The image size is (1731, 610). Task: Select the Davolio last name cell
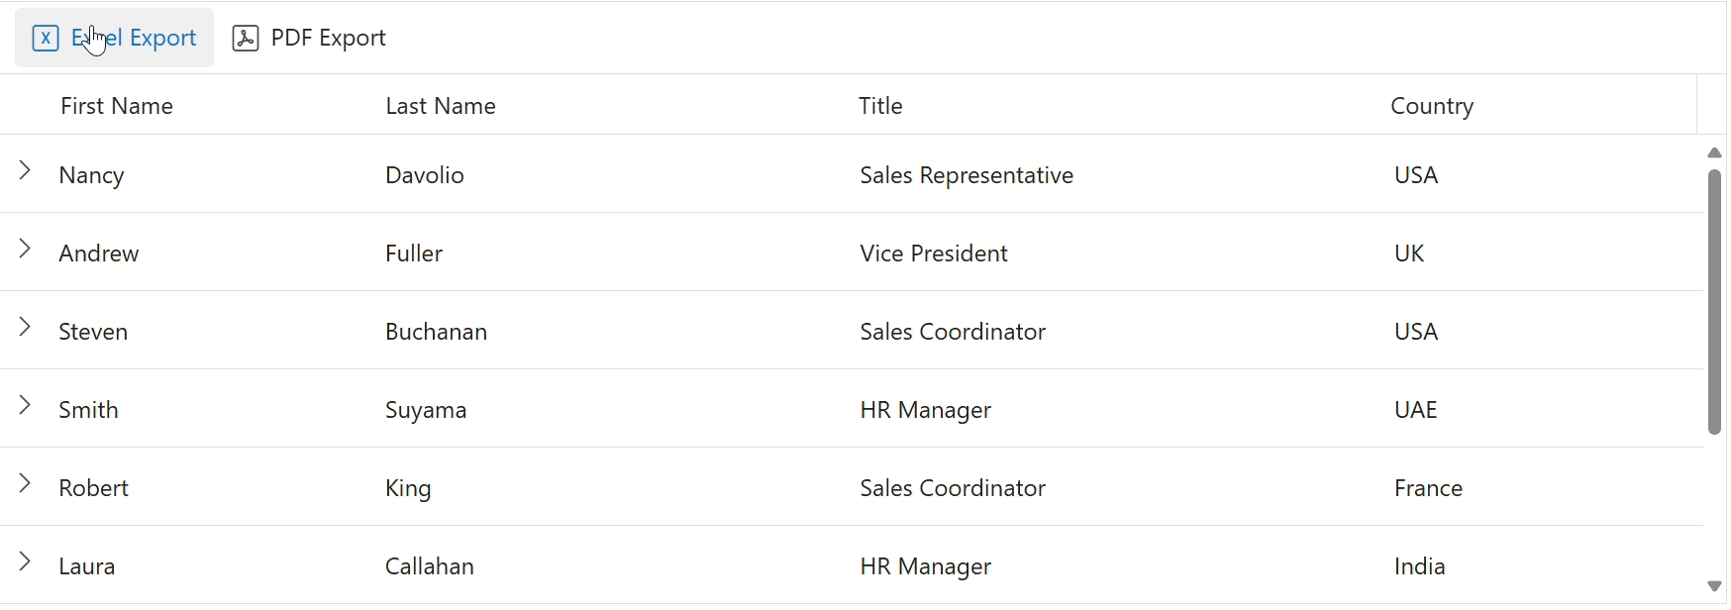click(x=425, y=175)
